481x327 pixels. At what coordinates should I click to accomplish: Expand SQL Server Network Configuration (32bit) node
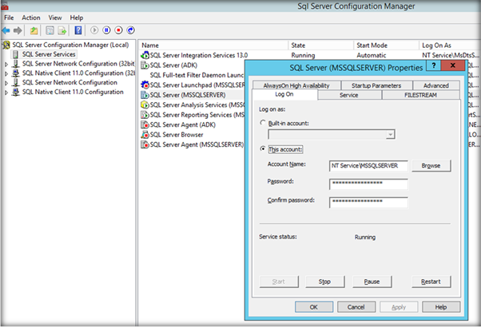tap(6, 65)
